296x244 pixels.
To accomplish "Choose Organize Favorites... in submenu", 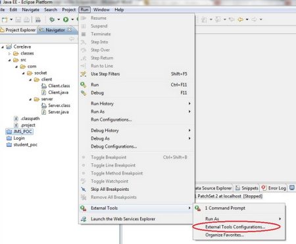I will point(239,235).
